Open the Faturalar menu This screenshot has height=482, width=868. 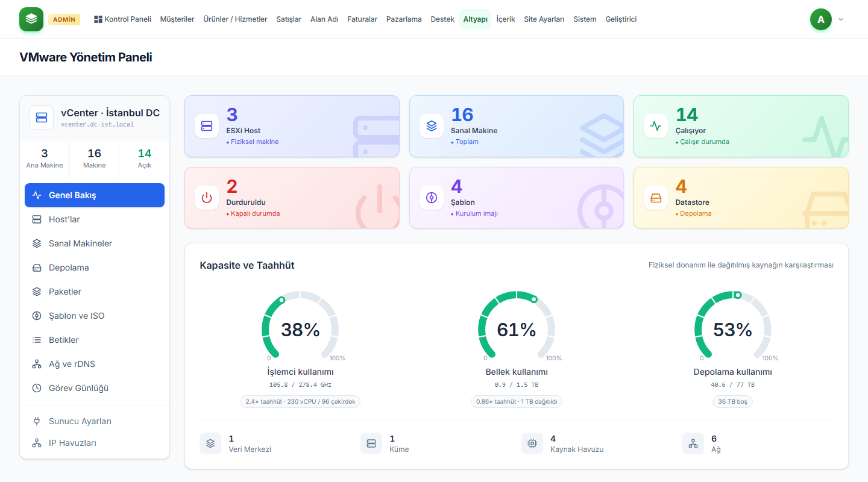pyautogui.click(x=362, y=19)
